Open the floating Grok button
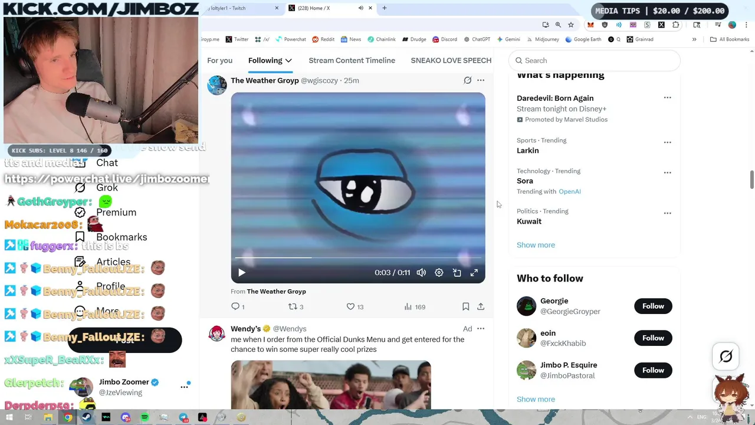755x425 pixels. pyautogui.click(x=726, y=357)
